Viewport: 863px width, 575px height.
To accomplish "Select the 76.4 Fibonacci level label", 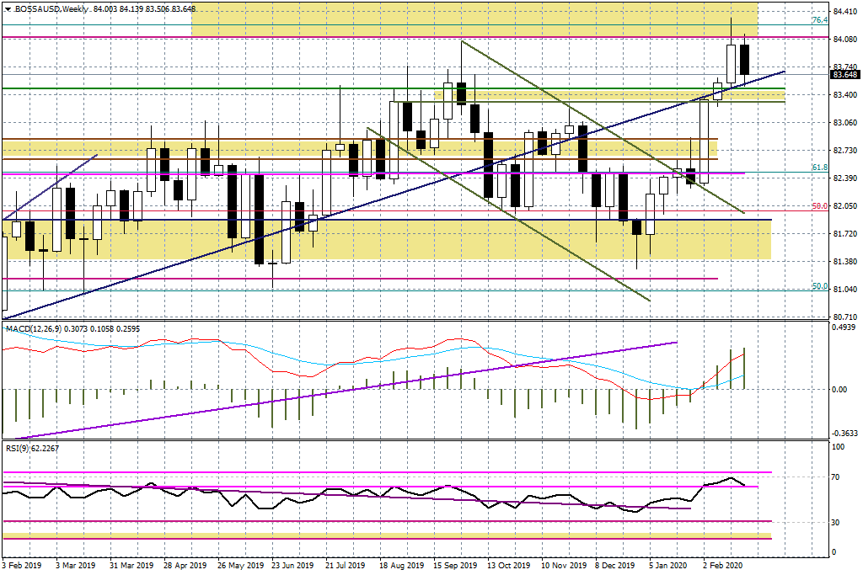I will pyautogui.click(x=819, y=20).
